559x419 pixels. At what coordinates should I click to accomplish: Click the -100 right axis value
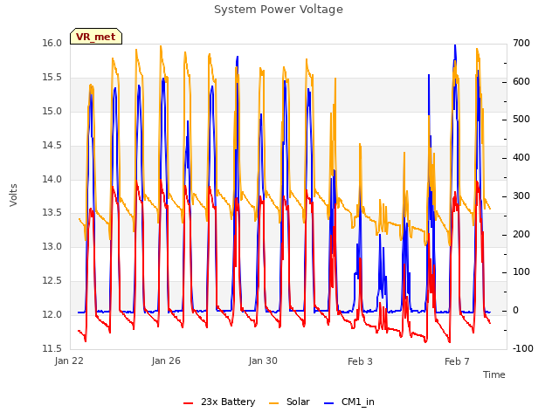coord(523,348)
